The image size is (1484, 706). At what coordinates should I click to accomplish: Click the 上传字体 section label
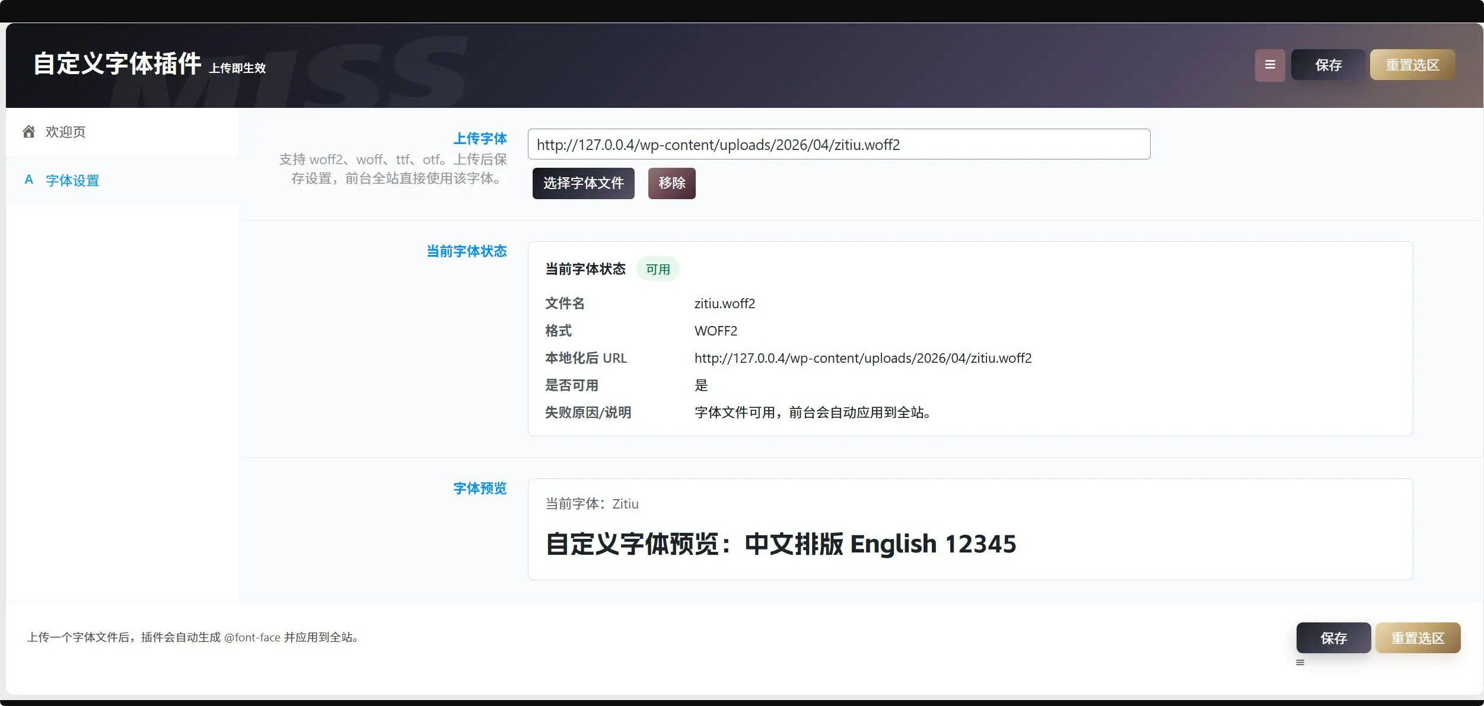[x=480, y=138]
